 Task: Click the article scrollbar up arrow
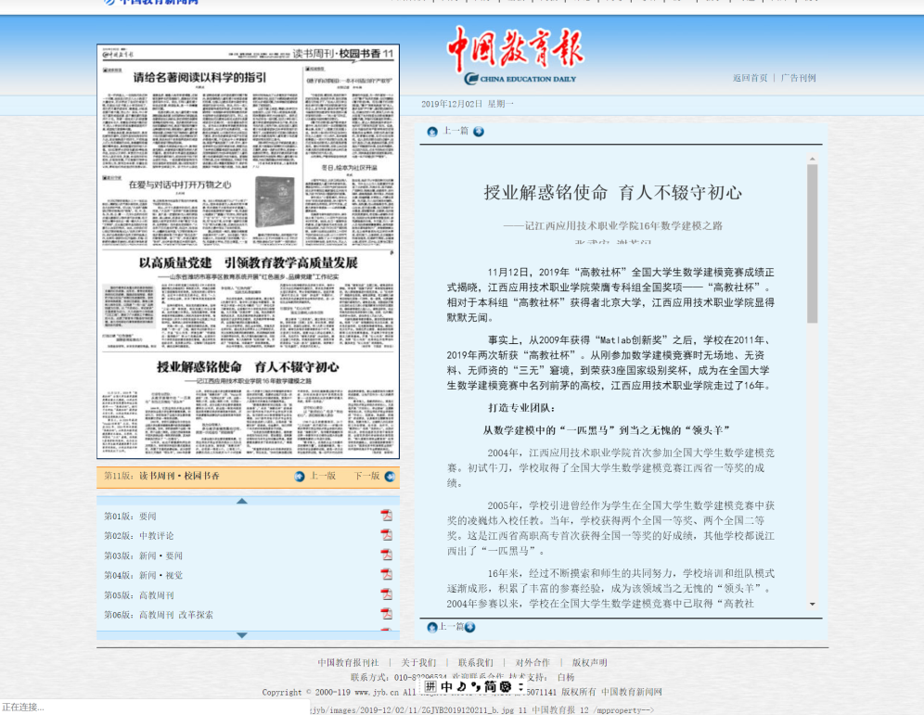pos(812,159)
